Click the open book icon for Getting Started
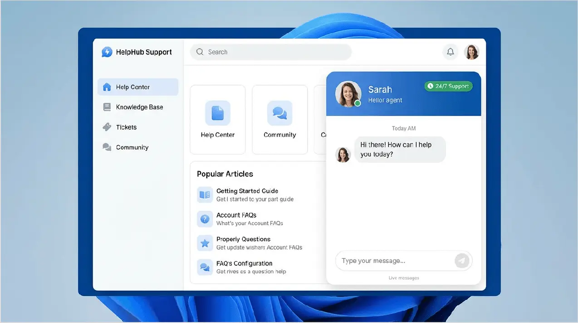Viewport: 578px width, 323px height. click(205, 195)
